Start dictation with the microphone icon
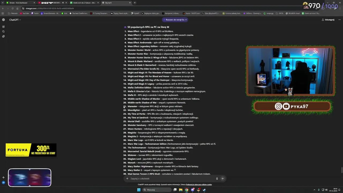Image resolution: width=343 pixels, height=193 pixels. 217,179
